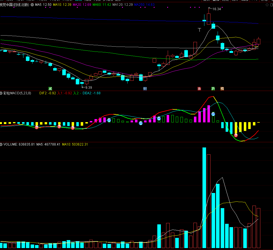Image resolution: width=273 pixels, height=250 pixels.
Task: Open the VOLUME indicator dropdown arrow
Action: click(1, 144)
